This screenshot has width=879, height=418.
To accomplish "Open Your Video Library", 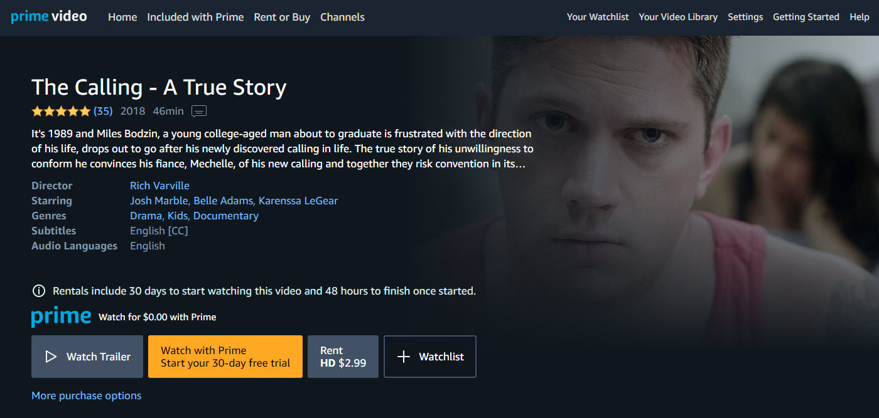I will 678,17.
